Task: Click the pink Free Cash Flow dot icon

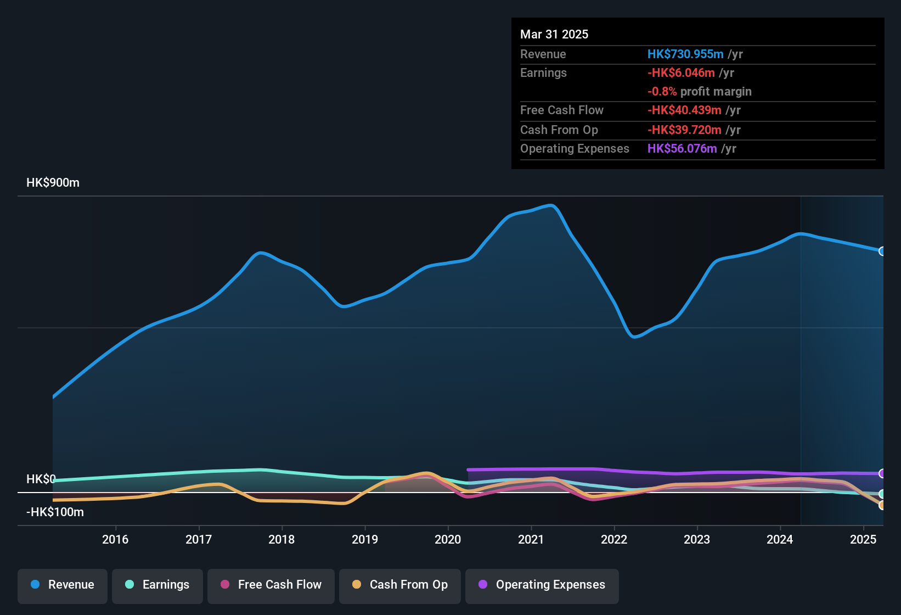Action: (224, 585)
